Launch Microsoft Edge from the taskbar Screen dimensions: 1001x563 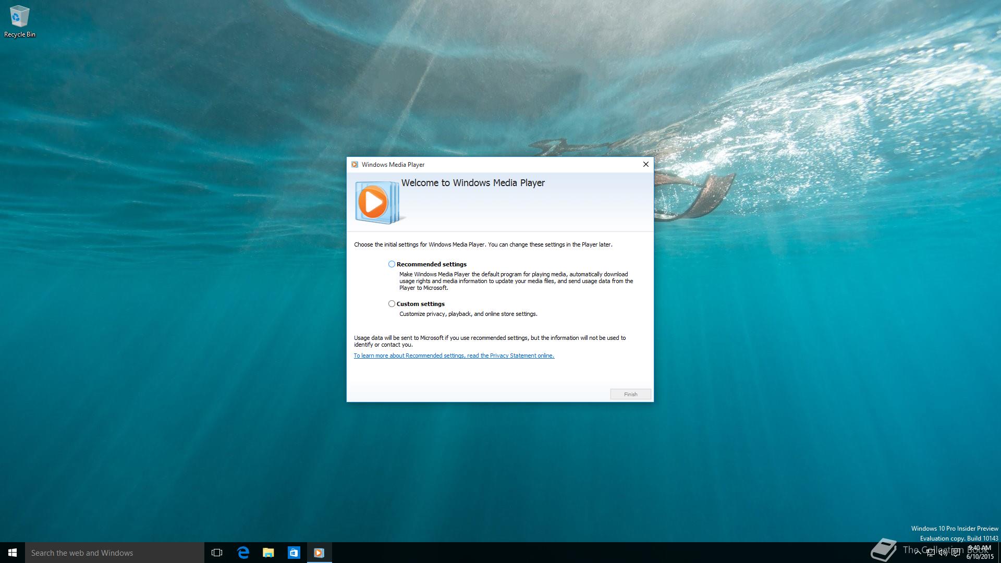243,553
